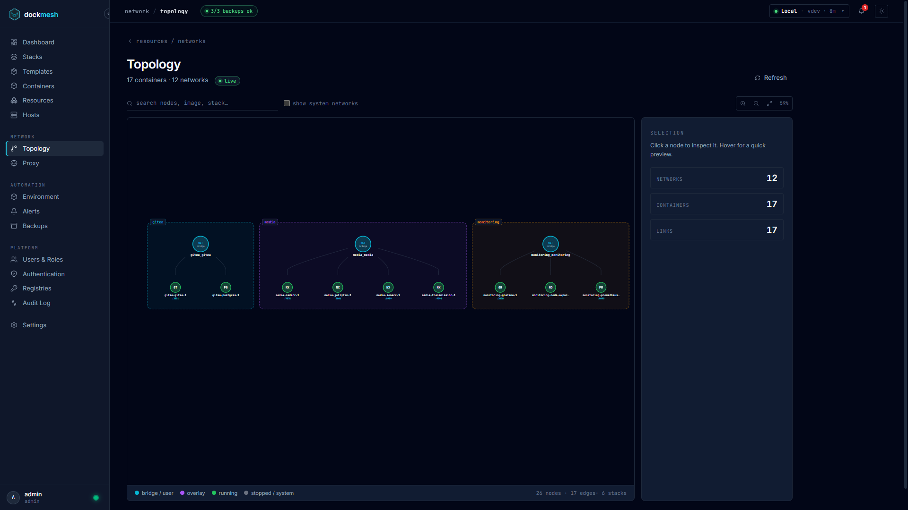Navigate to Resources

(54, 100)
